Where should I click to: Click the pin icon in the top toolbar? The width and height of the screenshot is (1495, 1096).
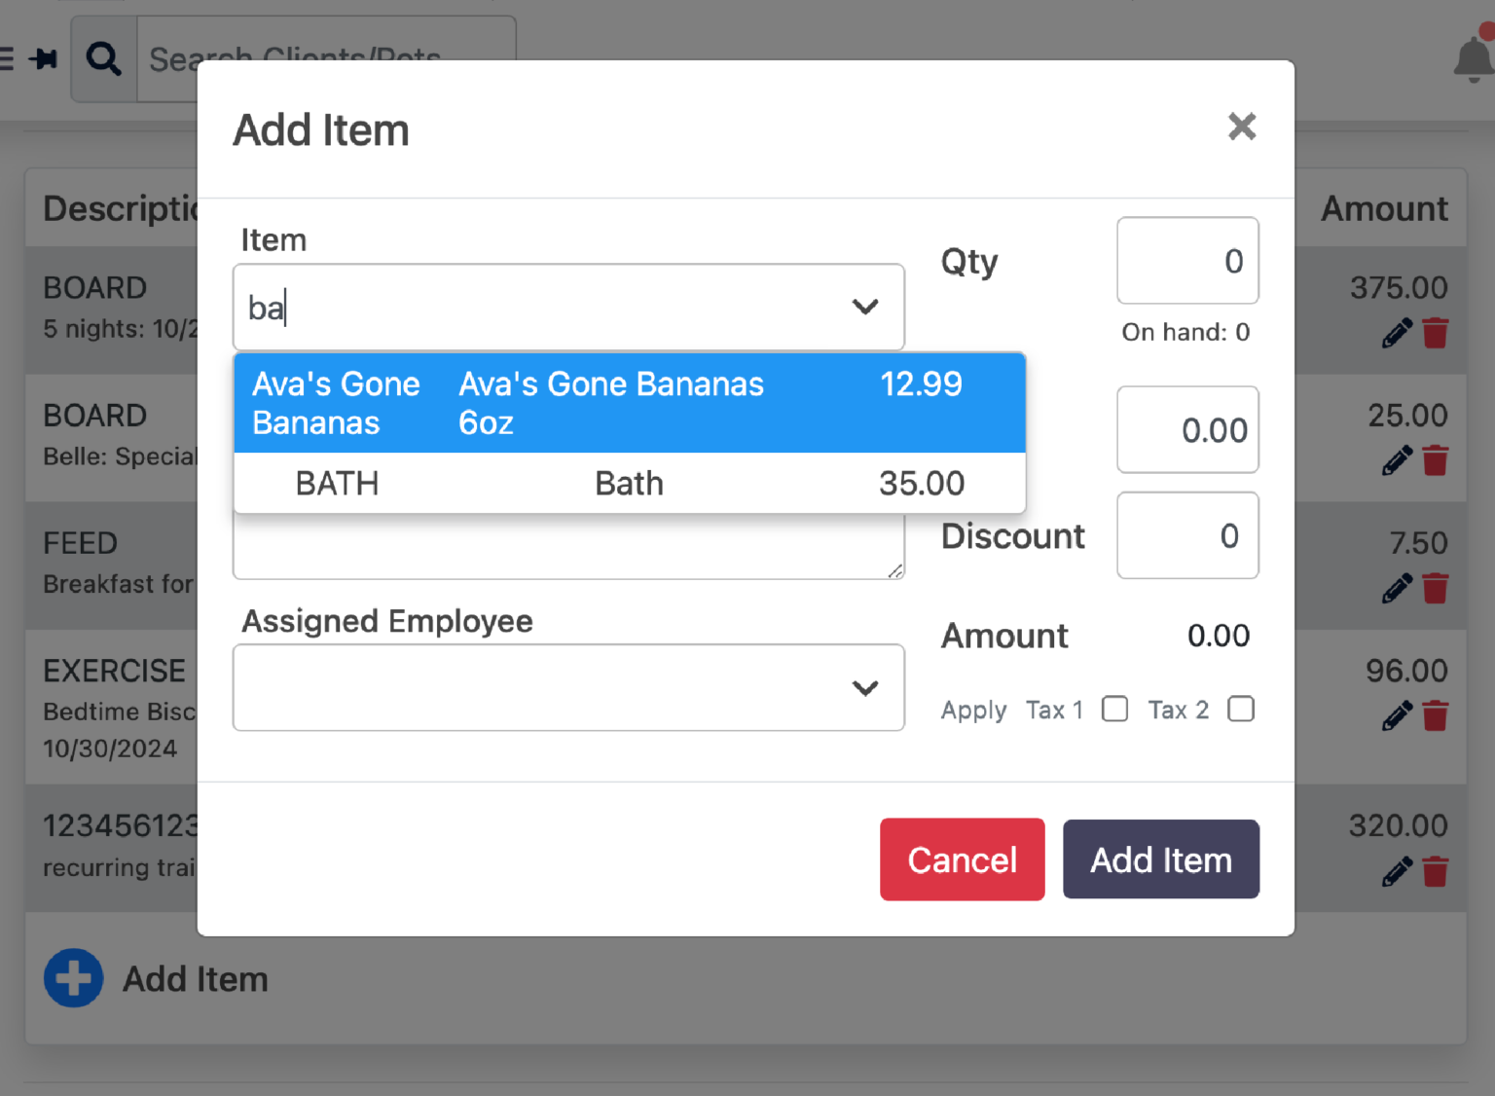point(42,58)
